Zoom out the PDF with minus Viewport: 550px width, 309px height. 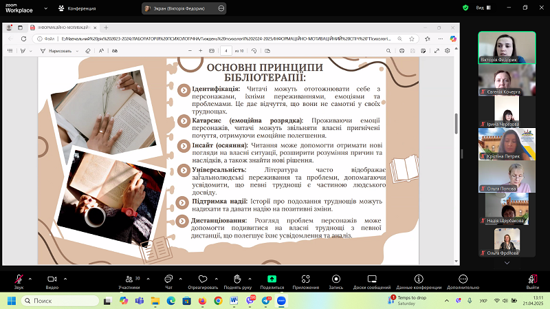[190, 51]
